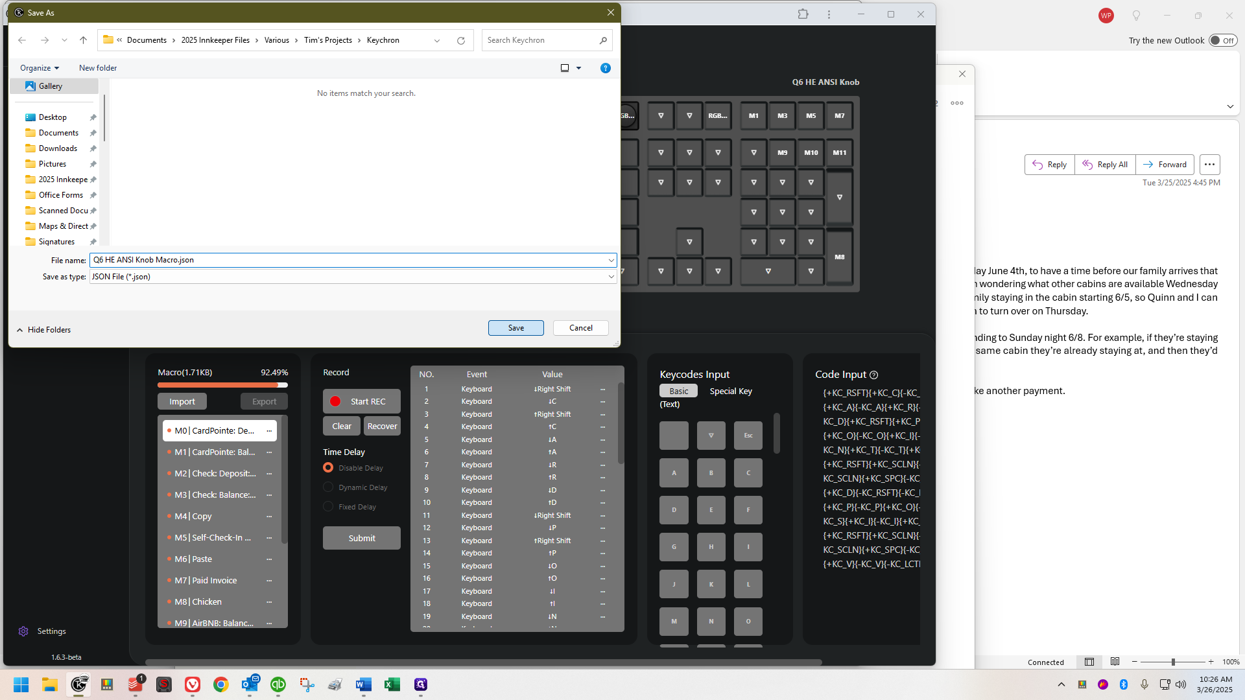The height and width of the screenshot is (700, 1245).
Task: Open File Explorer from the taskbar
Action: click(50, 684)
